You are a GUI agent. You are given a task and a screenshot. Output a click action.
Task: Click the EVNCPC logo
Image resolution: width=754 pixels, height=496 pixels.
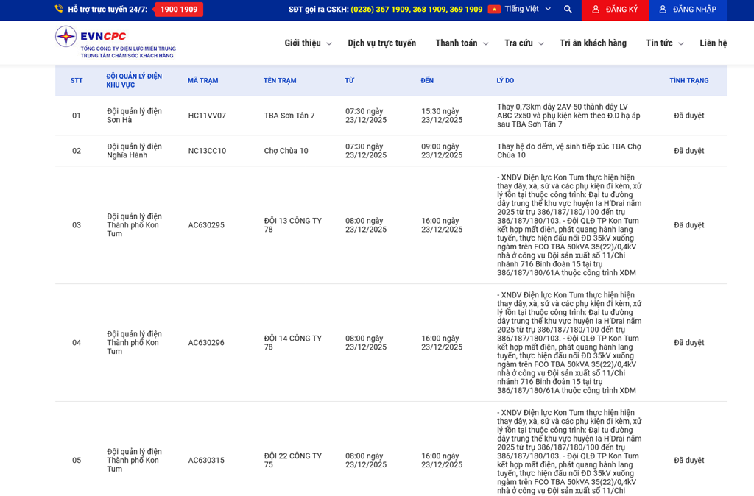point(115,43)
